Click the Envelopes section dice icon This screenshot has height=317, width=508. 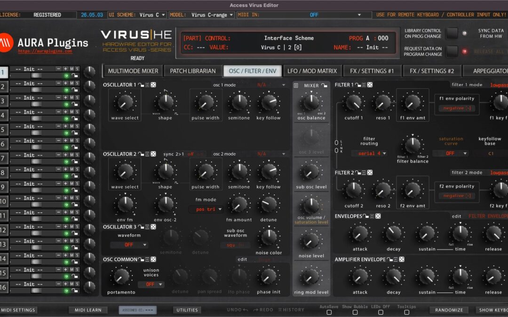coord(378,216)
